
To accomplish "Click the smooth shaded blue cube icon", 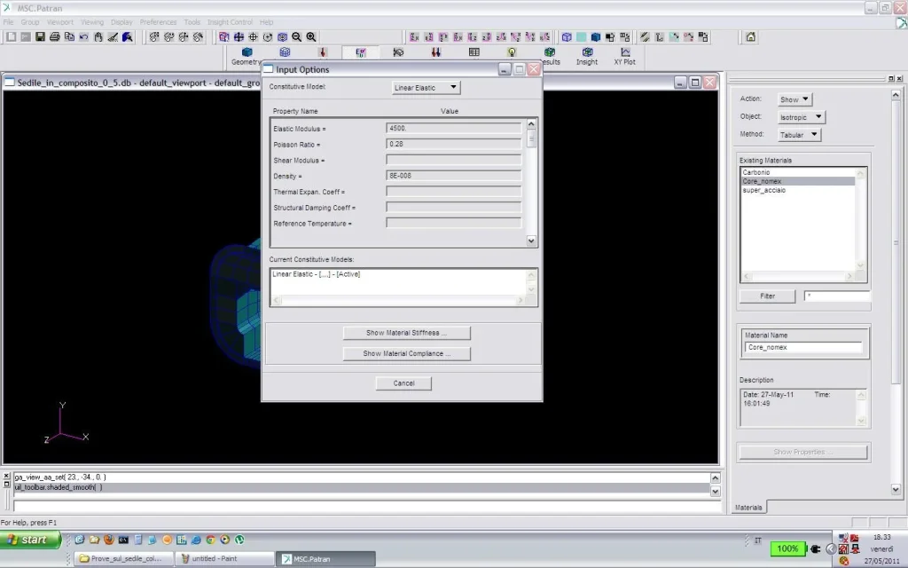I will [595, 37].
